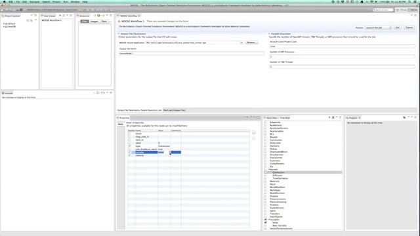Toggle enabled checkbox for seed property
Viewport: 420px width, 236px height.
coord(130,143)
